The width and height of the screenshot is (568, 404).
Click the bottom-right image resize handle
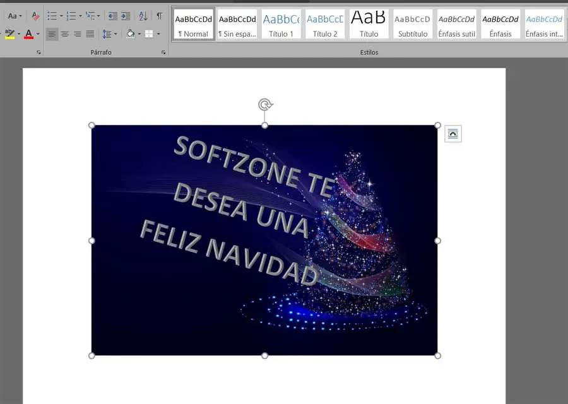(437, 356)
